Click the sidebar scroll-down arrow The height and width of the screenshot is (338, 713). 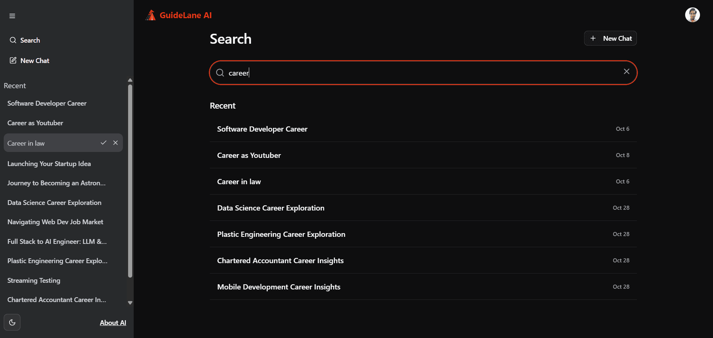coord(130,302)
